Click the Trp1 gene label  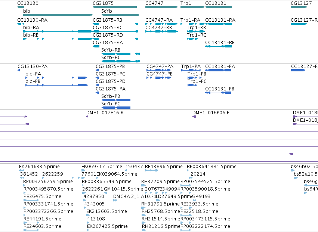coord(186,3)
